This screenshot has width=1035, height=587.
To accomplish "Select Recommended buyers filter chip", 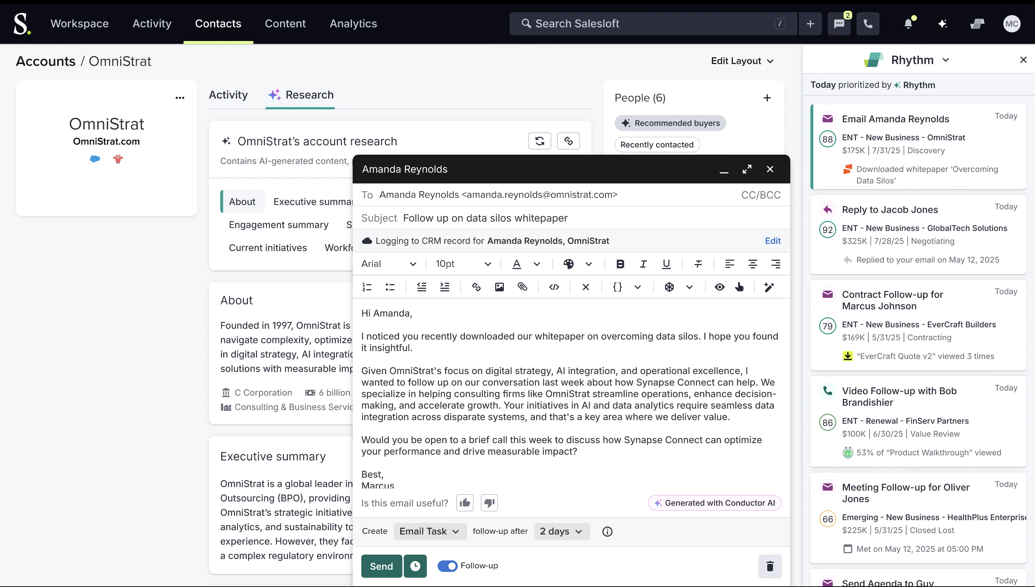I will point(670,123).
